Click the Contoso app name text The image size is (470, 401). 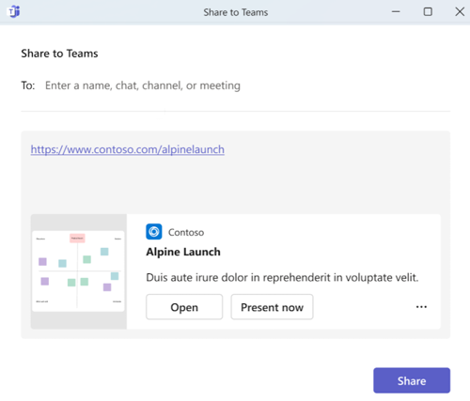coord(186,232)
